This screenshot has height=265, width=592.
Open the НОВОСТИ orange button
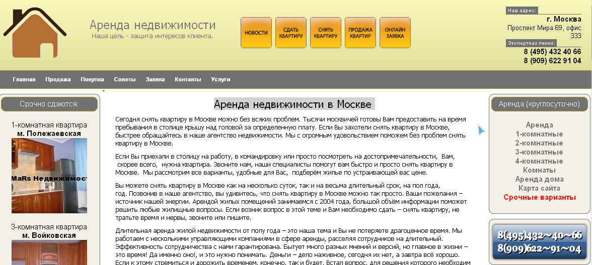(x=256, y=33)
